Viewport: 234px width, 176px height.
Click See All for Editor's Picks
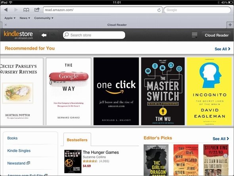[x=221, y=139]
